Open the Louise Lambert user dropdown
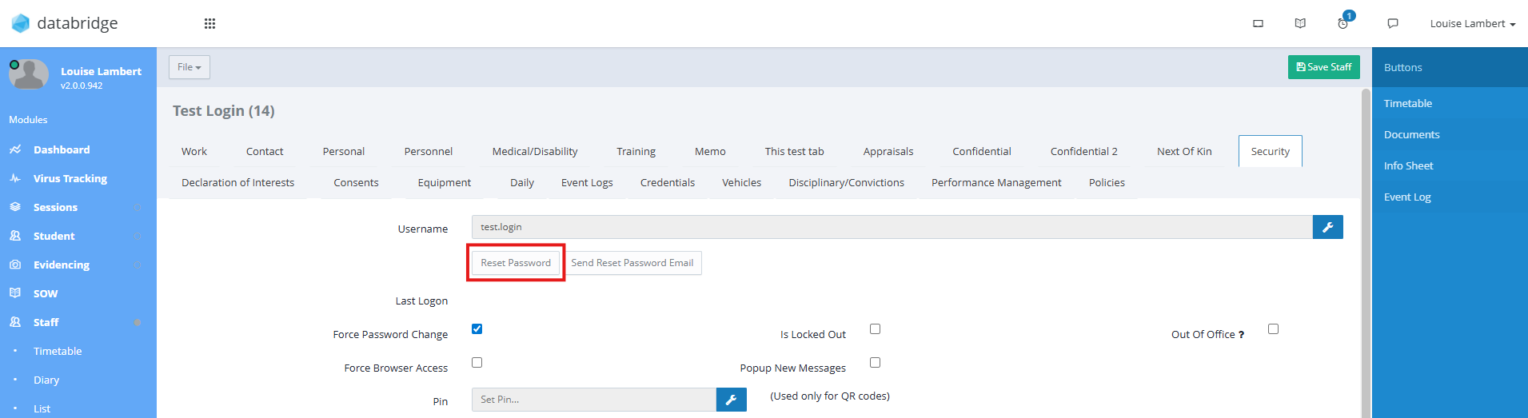This screenshot has height=418, width=1528. 1473,24
